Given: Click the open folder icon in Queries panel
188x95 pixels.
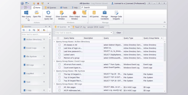Looking at the screenshot, I should pyautogui.click(x=44, y=30).
